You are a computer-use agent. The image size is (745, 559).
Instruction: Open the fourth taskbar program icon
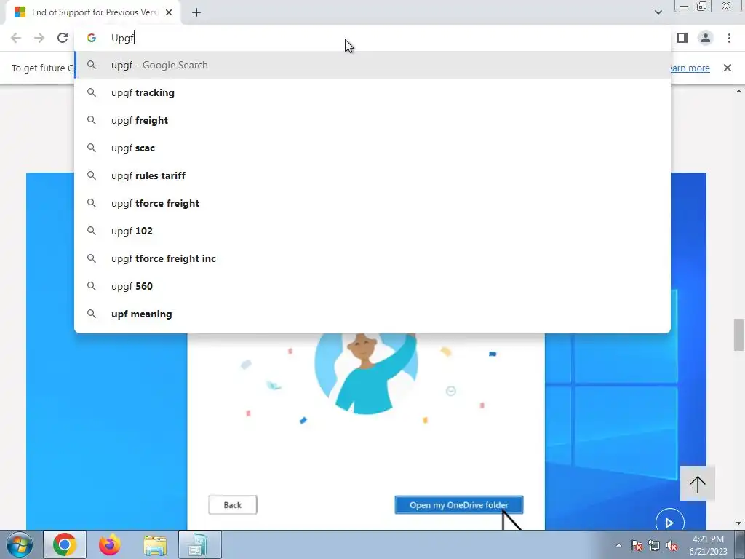(x=199, y=544)
